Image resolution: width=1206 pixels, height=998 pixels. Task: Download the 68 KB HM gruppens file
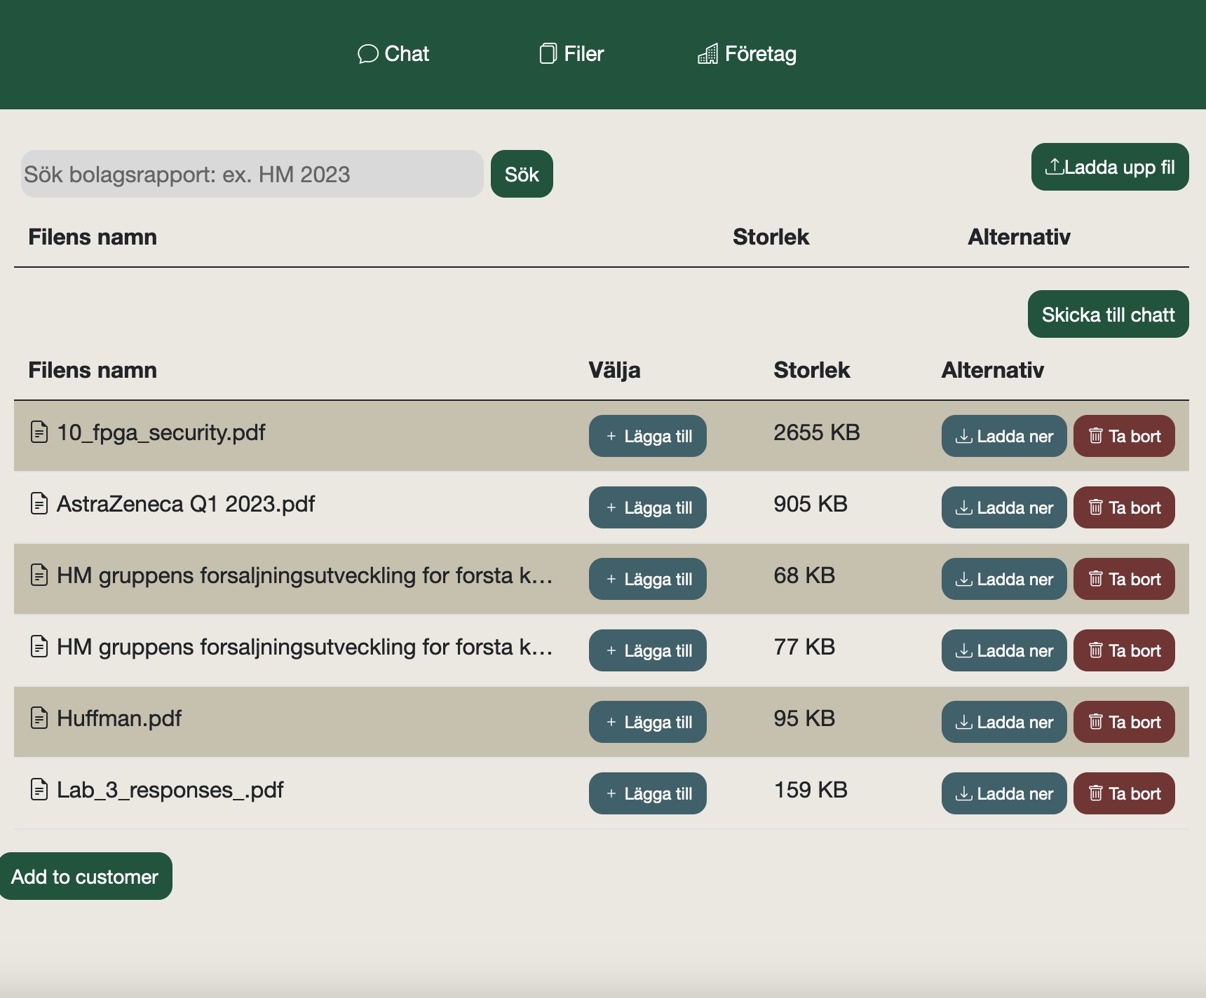click(x=1003, y=579)
